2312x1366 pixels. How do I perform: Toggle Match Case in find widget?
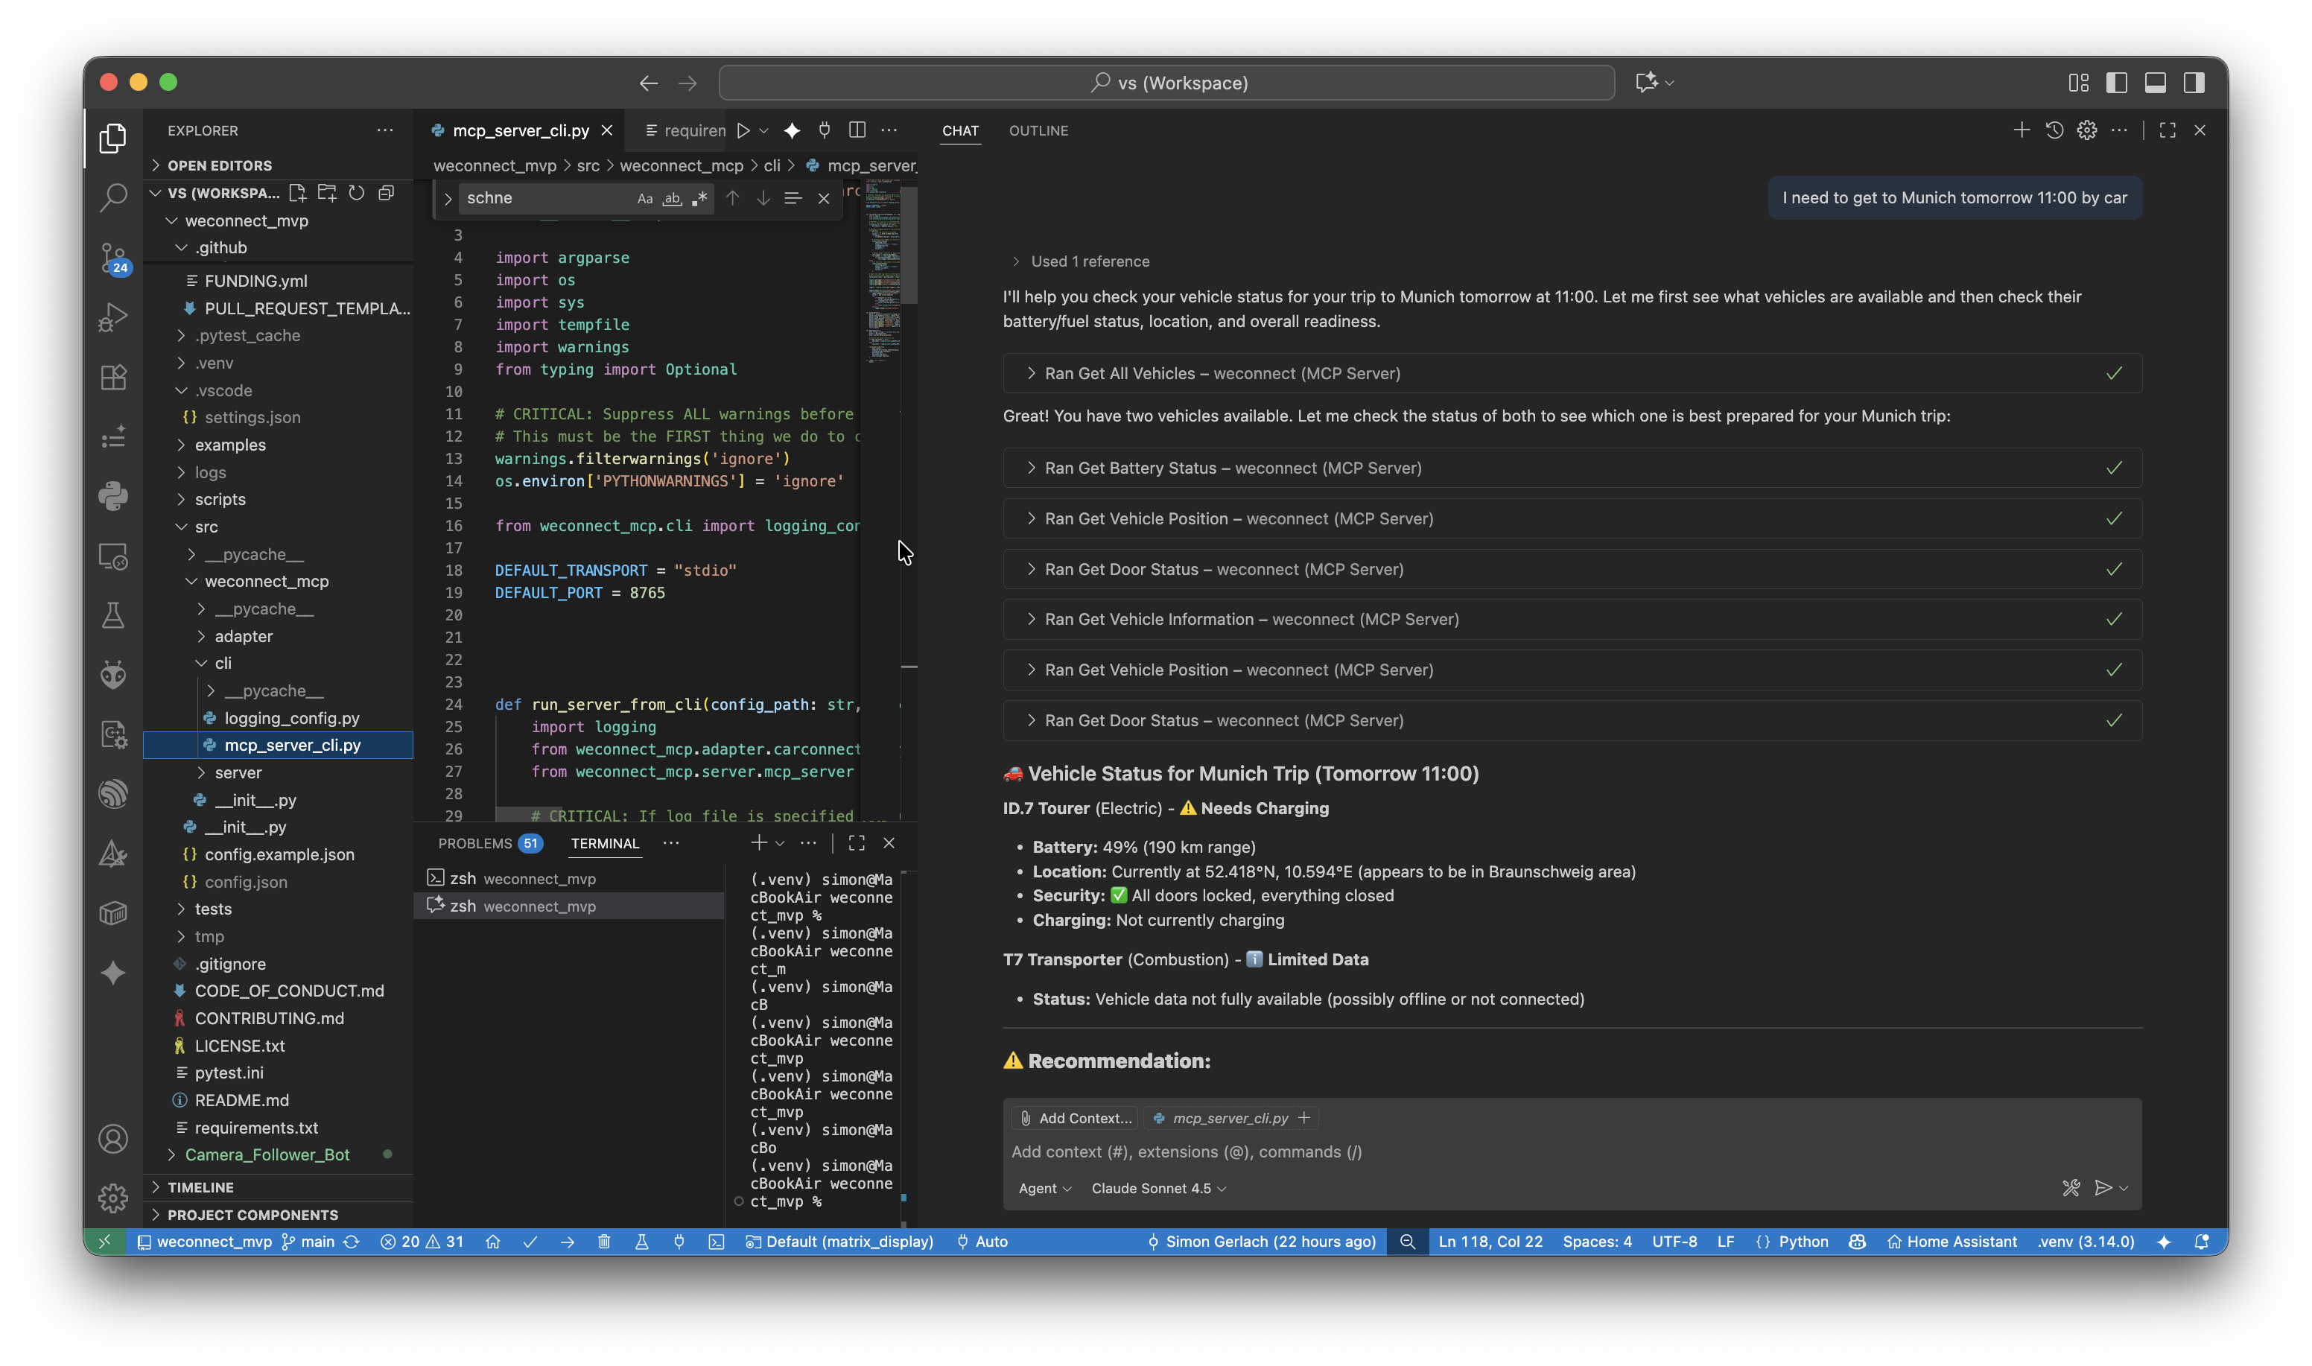tap(645, 198)
